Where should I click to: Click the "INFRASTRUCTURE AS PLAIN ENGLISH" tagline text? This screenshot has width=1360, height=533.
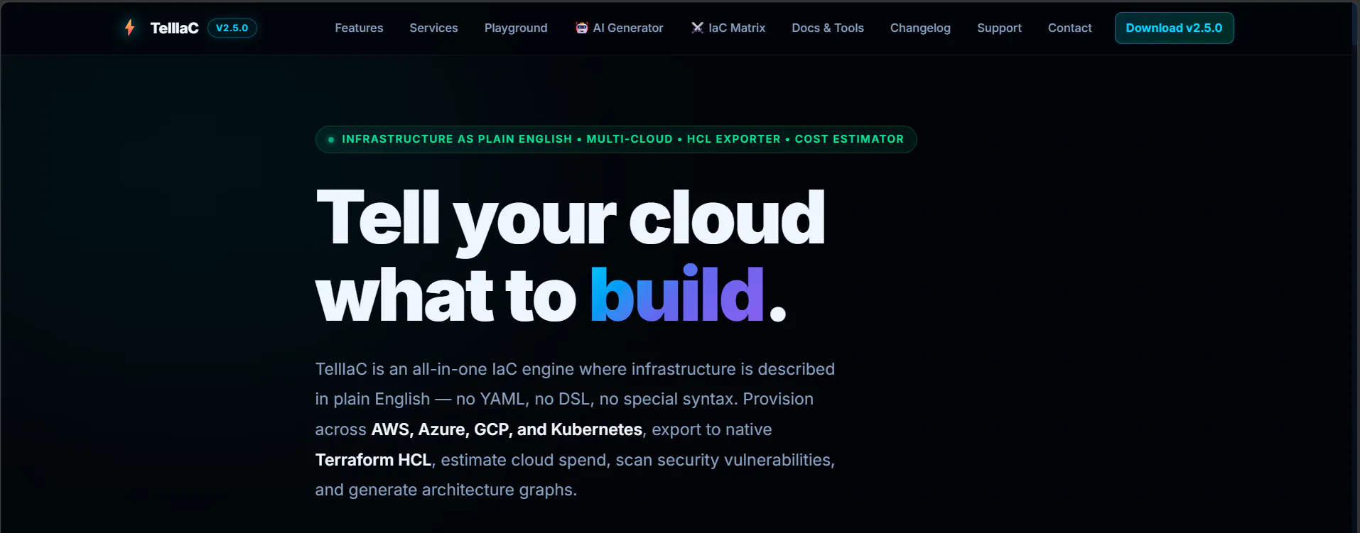pos(457,139)
